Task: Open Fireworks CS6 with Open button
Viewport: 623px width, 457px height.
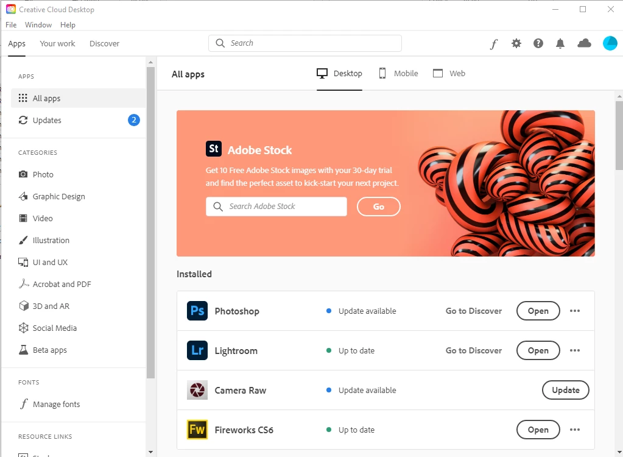Action: (x=538, y=430)
